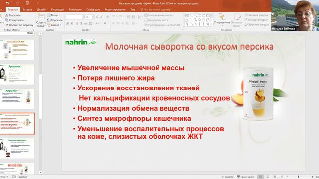This screenshot has width=319, height=179.
Task: Toggle Заметки notes pane in status bar
Action: point(227,177)
